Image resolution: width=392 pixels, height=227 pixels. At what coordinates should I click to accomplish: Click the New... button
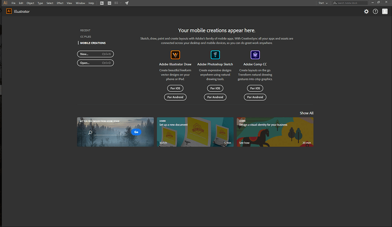95,54
